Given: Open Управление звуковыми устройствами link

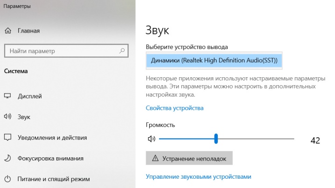Looking at the screenshot, I should (x=198, y=177).
